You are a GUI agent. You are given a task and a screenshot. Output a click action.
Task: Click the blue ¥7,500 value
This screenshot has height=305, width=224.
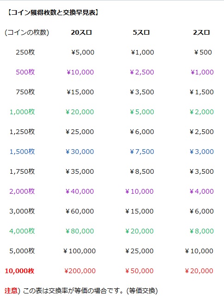click(x=142, y=152)
